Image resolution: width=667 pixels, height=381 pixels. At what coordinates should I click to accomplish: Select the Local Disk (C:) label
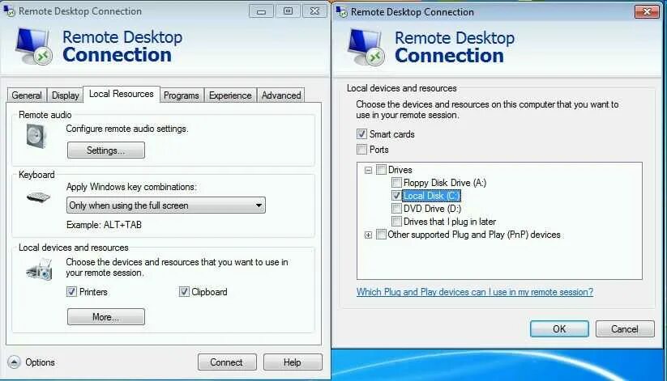click(x=431, y=196)
